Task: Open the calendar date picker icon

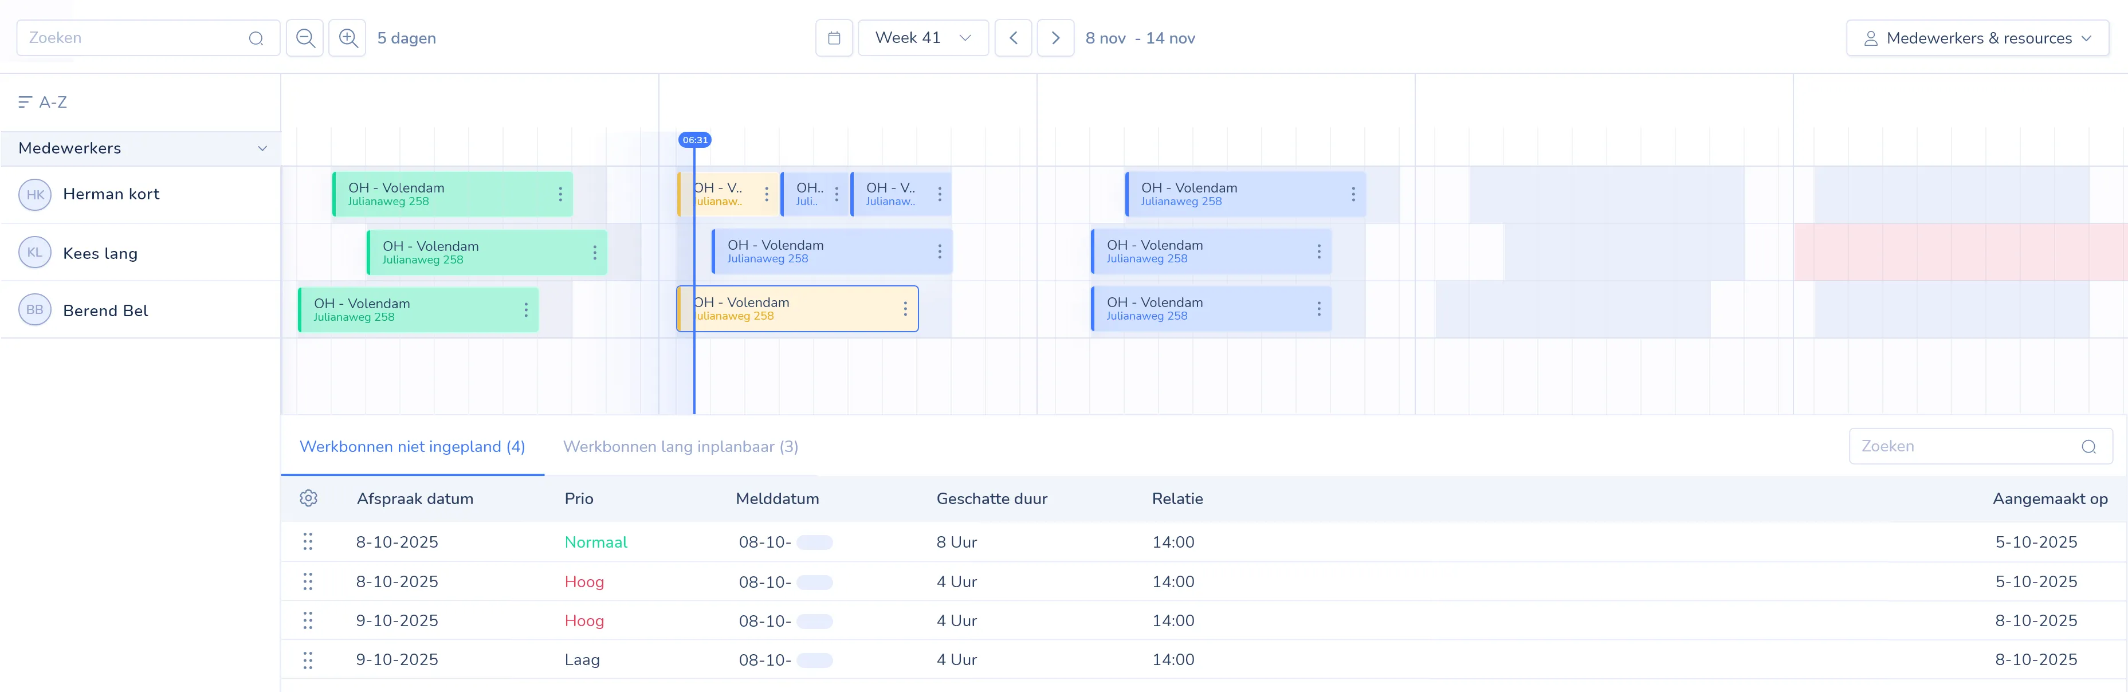Action: tap(834, 38)
